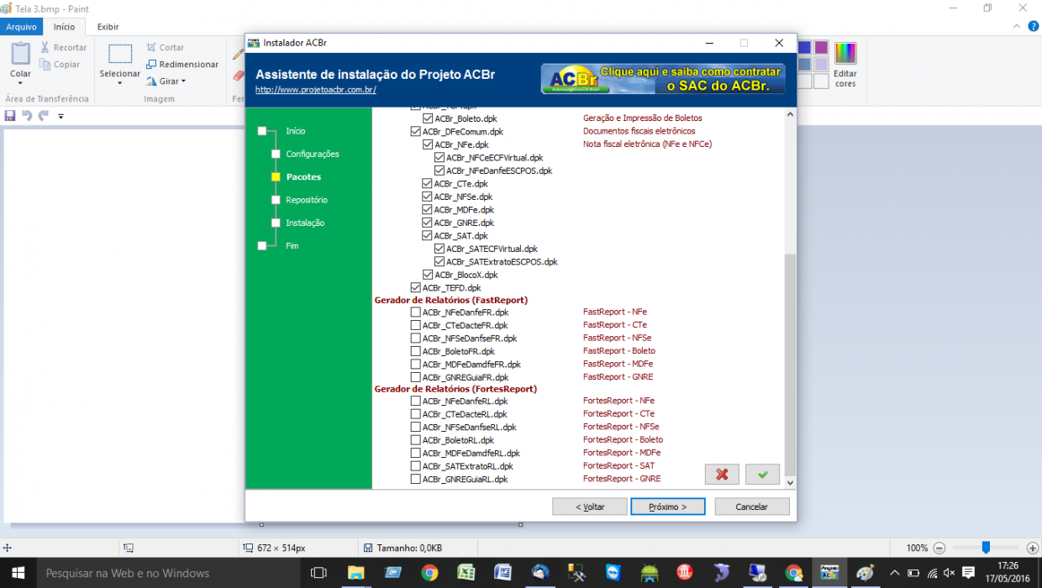
Task: Open the Colar dropdown arrow
Action: point(20,85)
